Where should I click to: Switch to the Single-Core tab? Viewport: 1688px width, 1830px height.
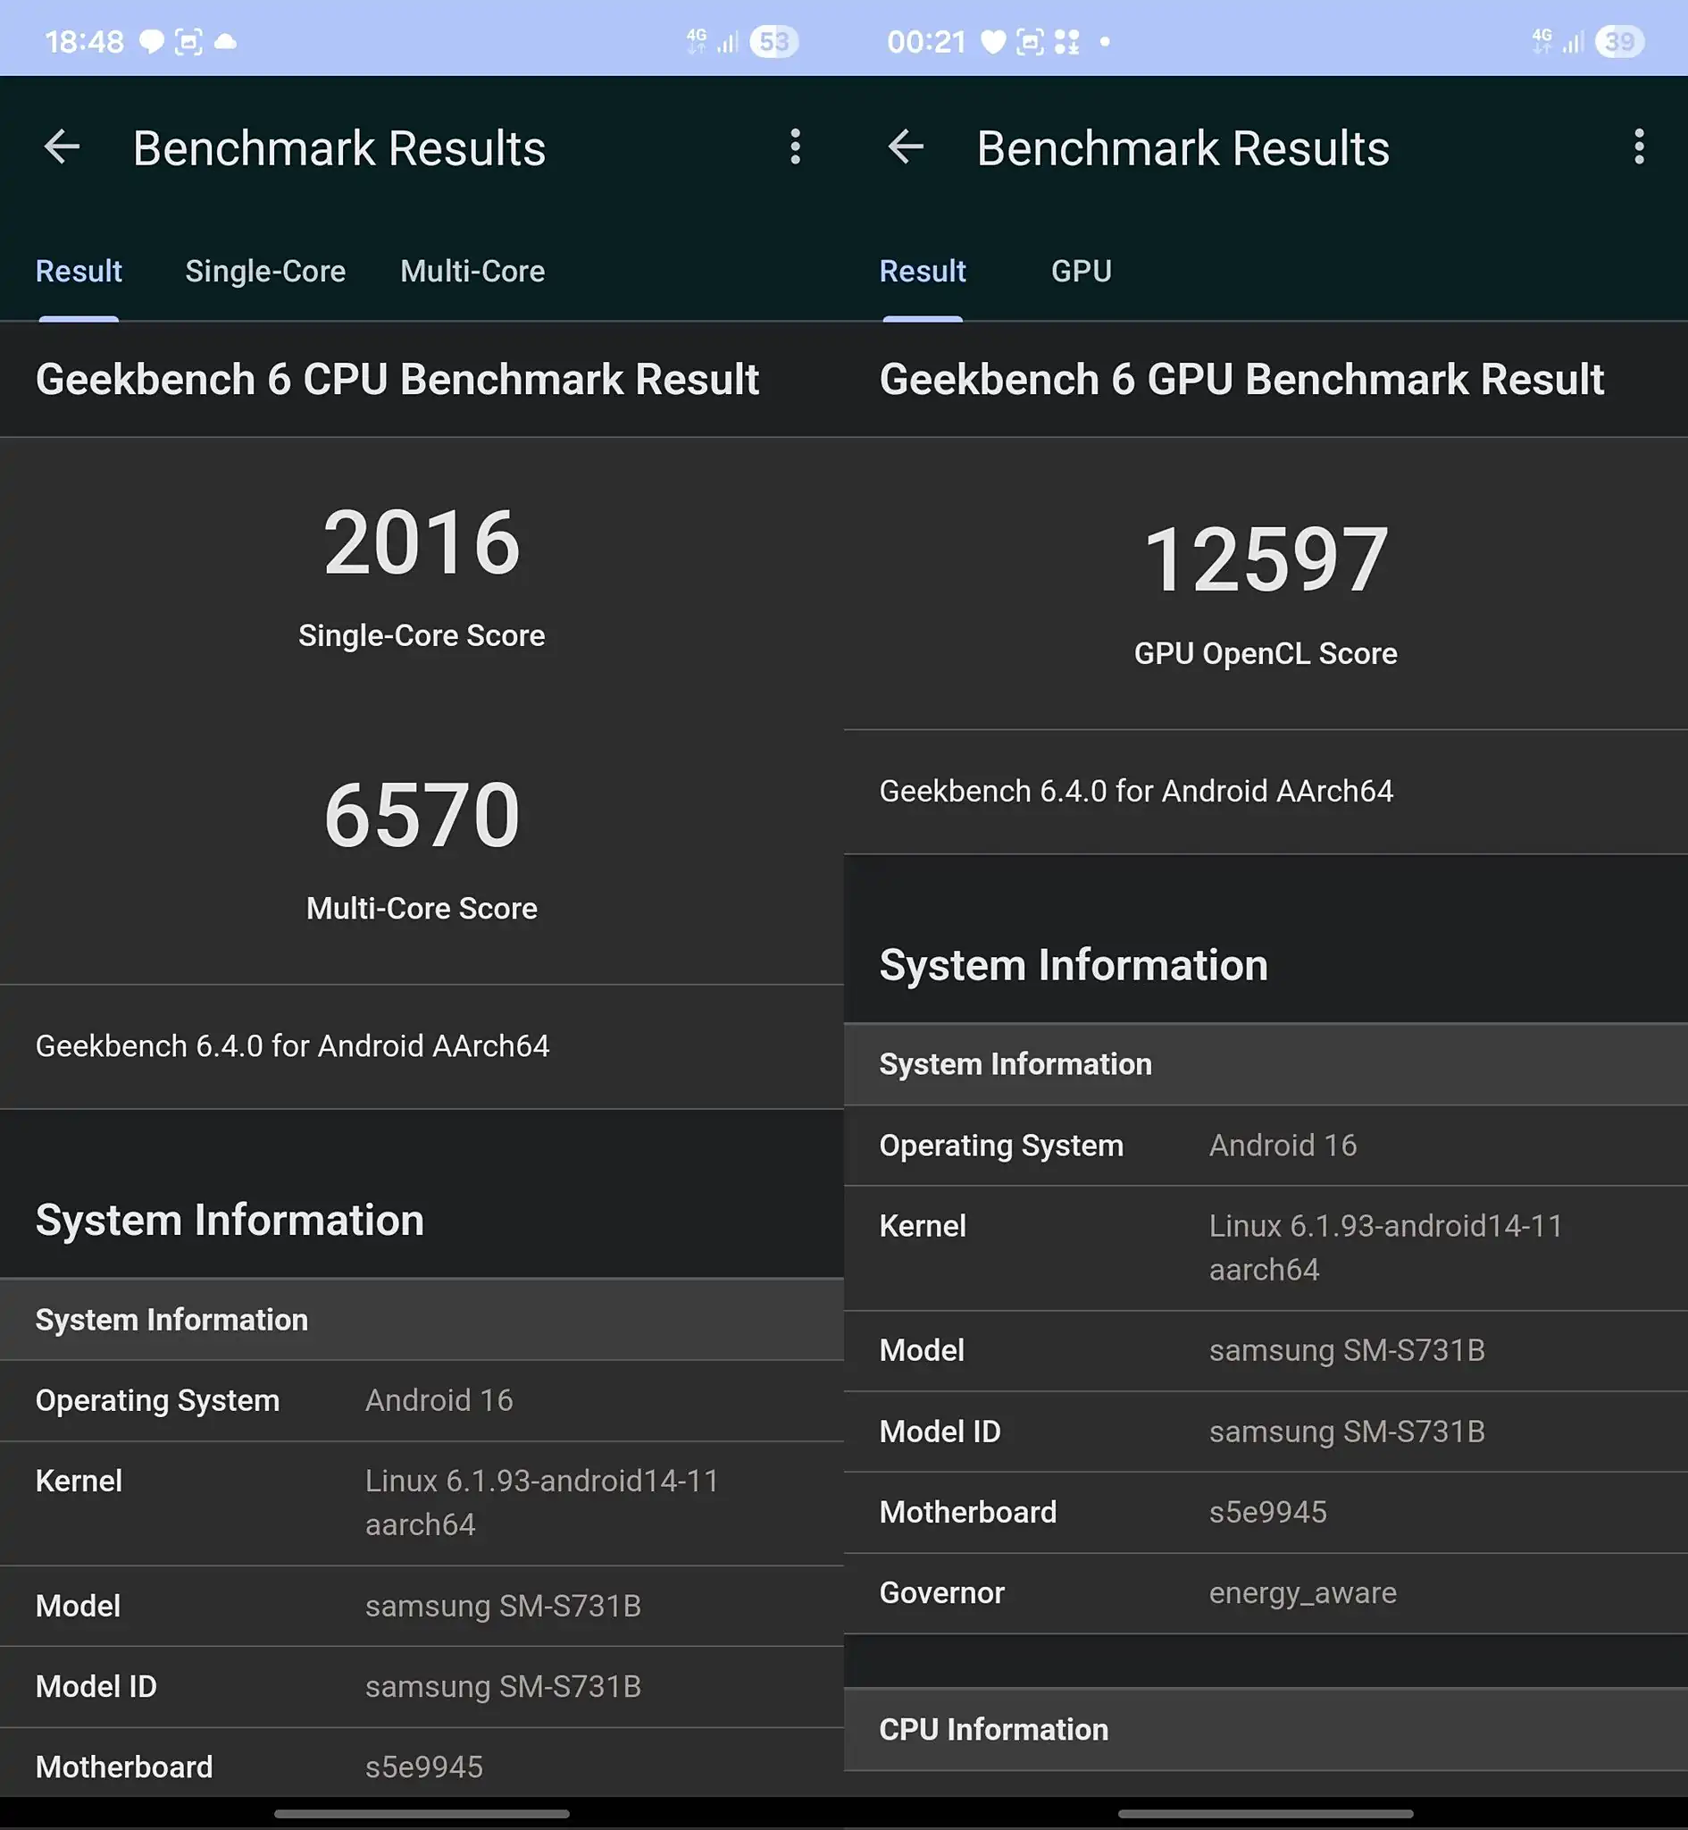pyautogui.click(x=265, y=272)
